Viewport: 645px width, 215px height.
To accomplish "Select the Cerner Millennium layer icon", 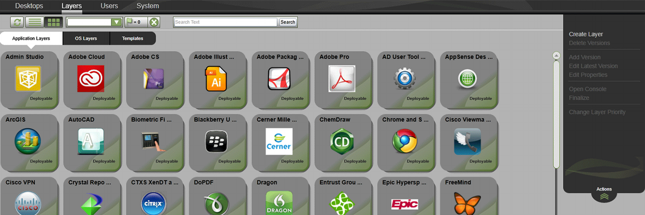I will point(279,141).
